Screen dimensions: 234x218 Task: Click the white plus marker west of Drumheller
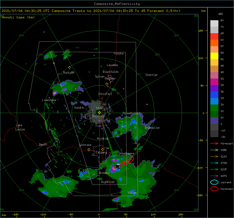tap(147, 104)
